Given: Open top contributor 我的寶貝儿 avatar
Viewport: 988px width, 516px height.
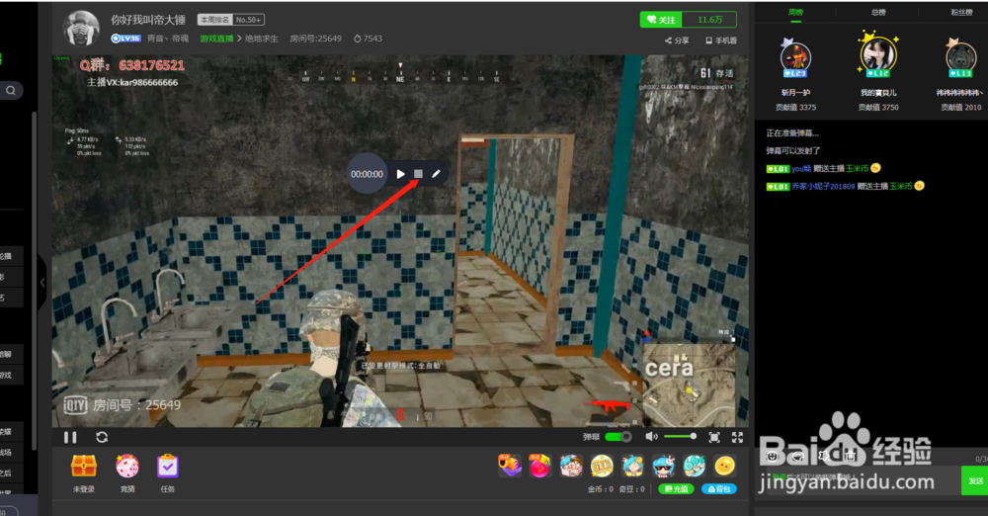Looking at the screenshot, I should coord(878,55).
